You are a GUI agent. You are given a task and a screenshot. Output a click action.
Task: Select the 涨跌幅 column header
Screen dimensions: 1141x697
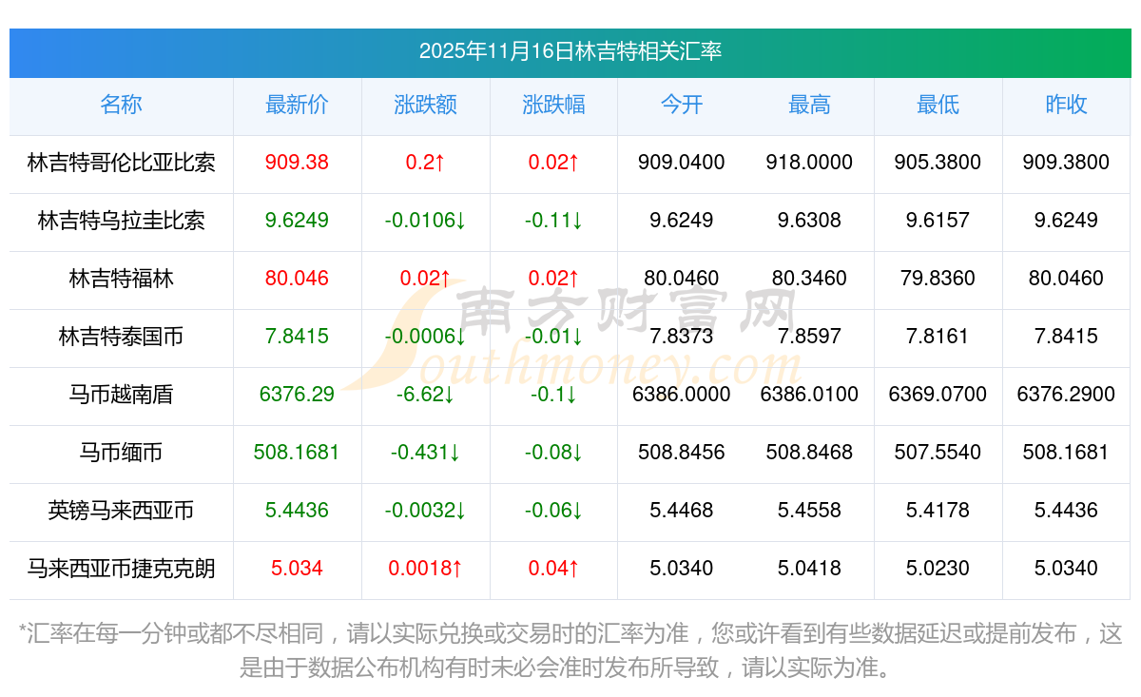click(553, 105)
